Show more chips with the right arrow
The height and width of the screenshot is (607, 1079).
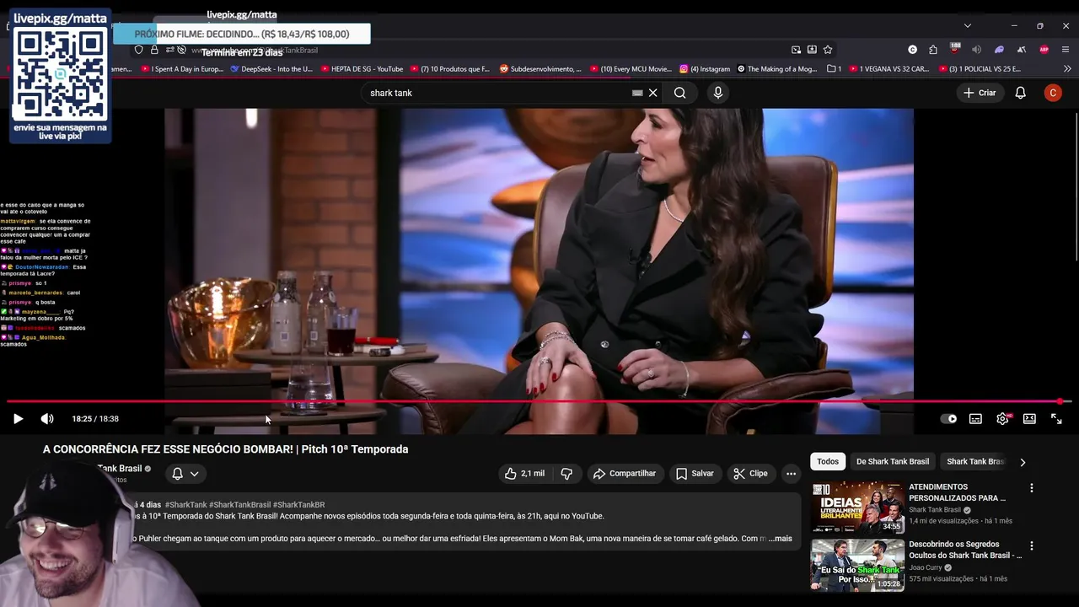1023,462
